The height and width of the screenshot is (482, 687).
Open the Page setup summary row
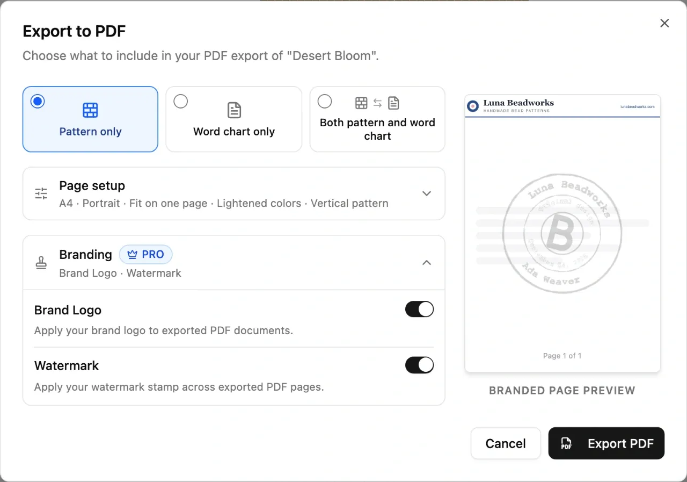(234, 193)
